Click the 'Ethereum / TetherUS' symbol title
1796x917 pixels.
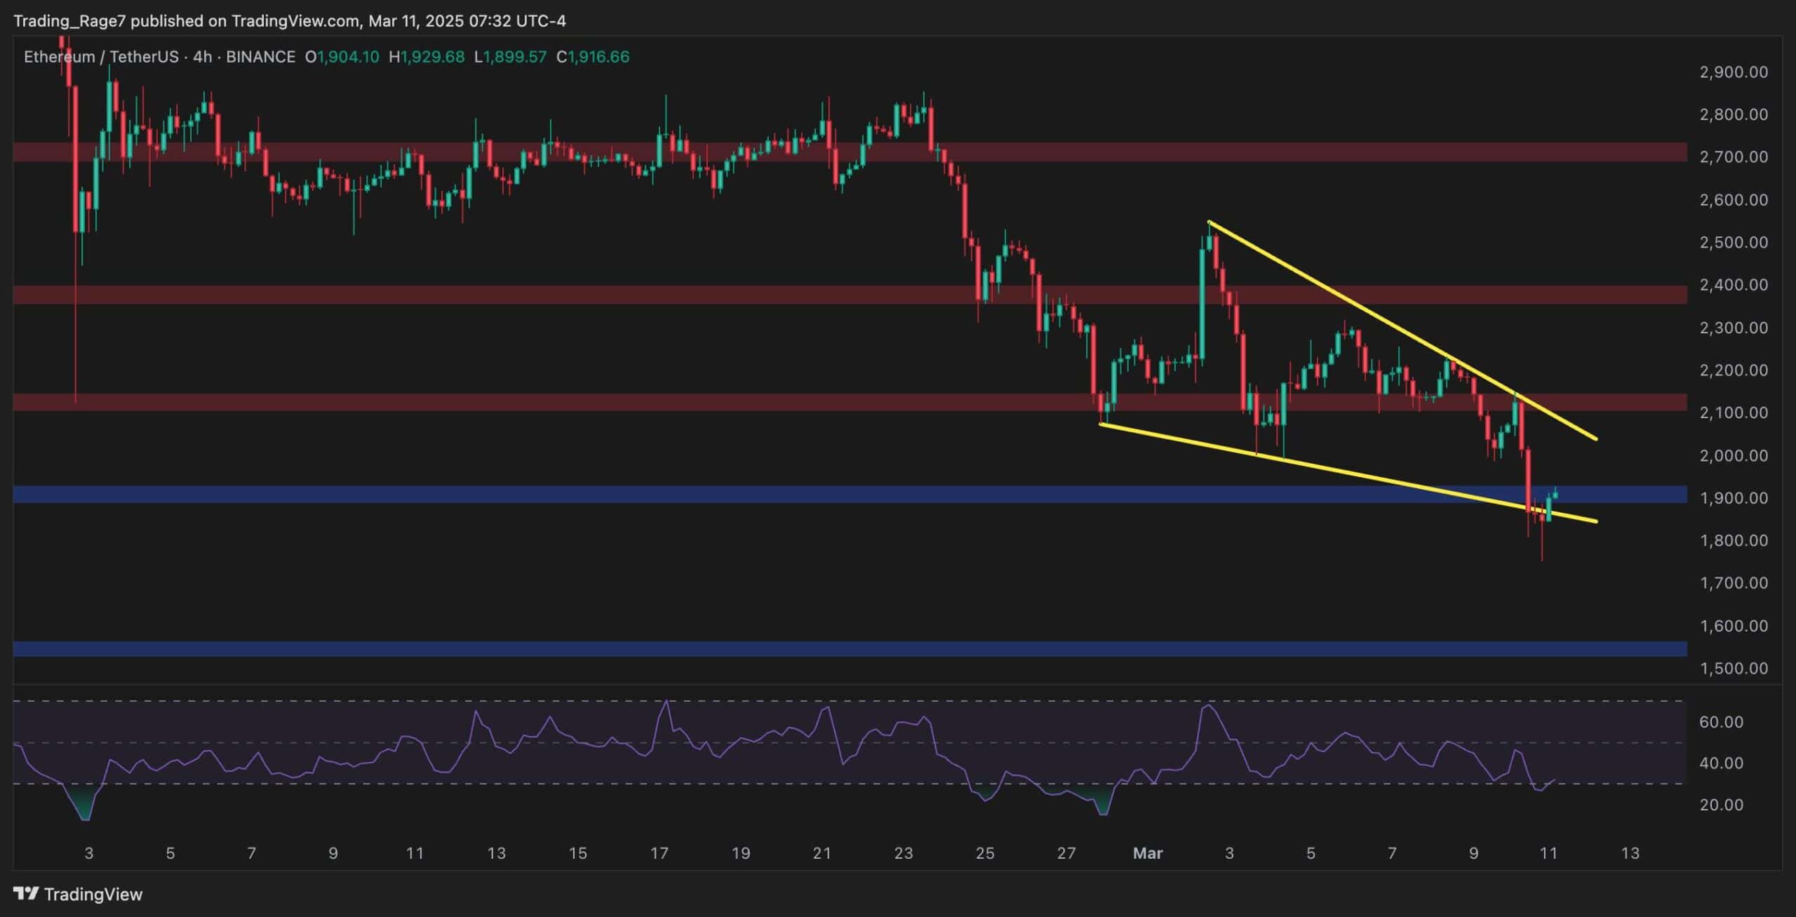point(101,57)
